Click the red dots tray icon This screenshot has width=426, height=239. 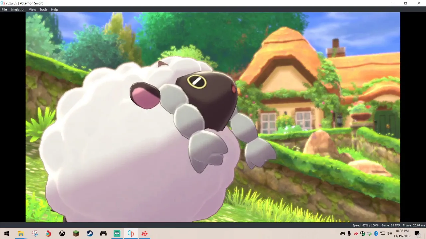click(x=356, y=233)
